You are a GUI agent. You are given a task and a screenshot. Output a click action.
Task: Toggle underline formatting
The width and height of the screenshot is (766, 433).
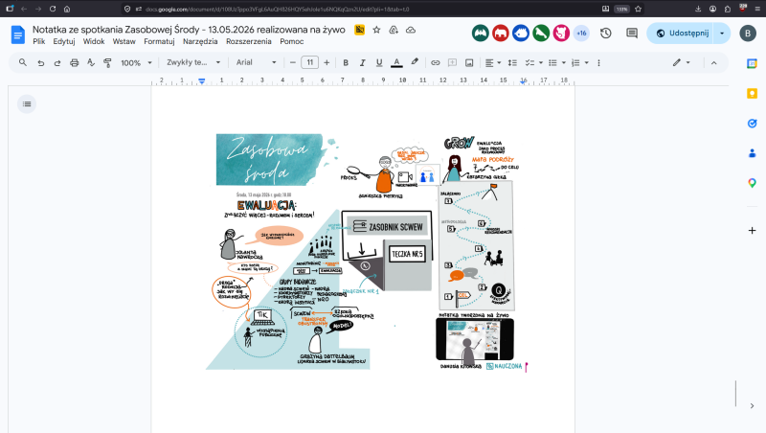pyautogui.click(x=379, y=62)
